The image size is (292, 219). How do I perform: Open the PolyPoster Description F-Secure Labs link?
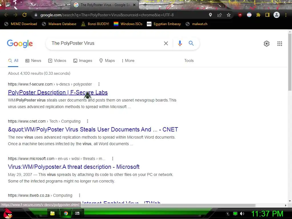58,92
